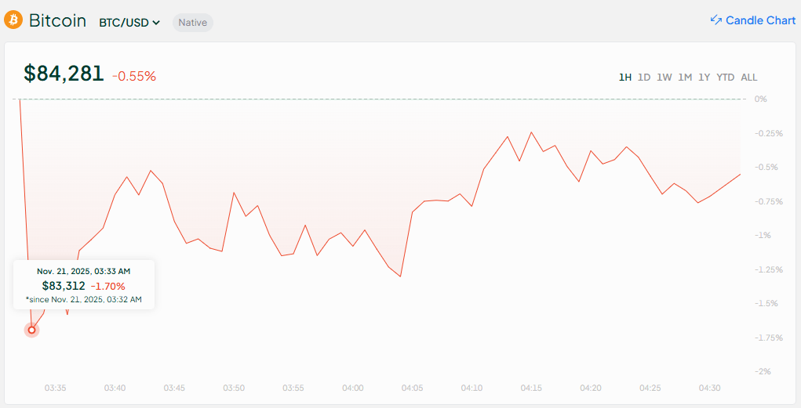Select the 1D time range
This screenshot has height=408, width=801.
click(644, 77)
